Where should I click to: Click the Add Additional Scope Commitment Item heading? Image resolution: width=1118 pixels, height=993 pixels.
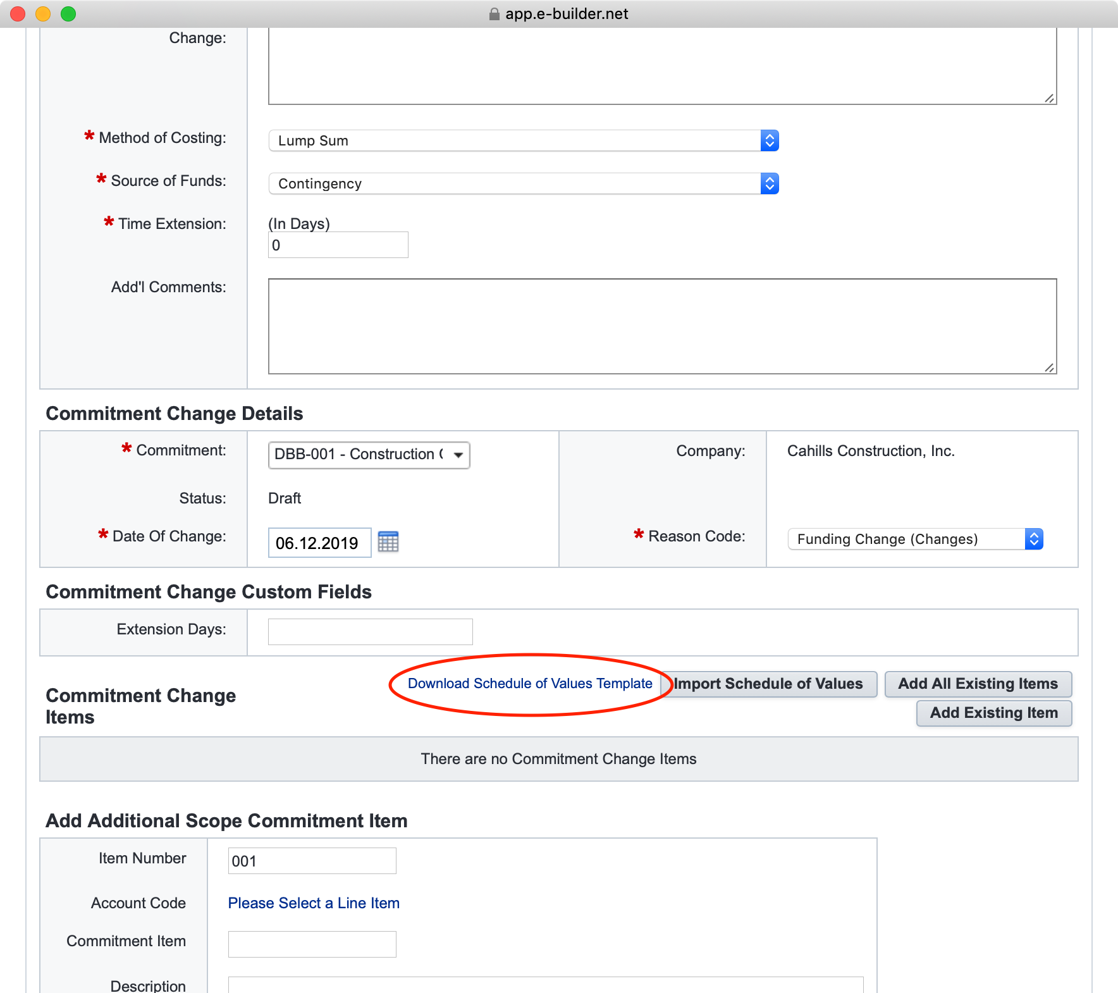(x=226, y=821)
